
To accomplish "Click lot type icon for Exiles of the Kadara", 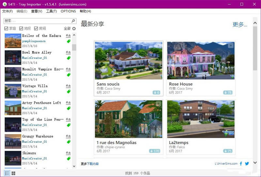I will (68, 36).
